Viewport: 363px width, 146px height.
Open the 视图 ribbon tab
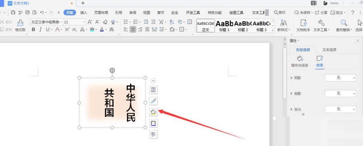point(147,13)
